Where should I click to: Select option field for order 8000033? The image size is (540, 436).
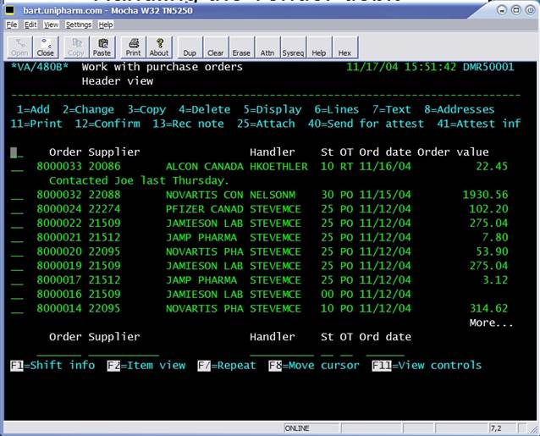(x=17, y=167)
